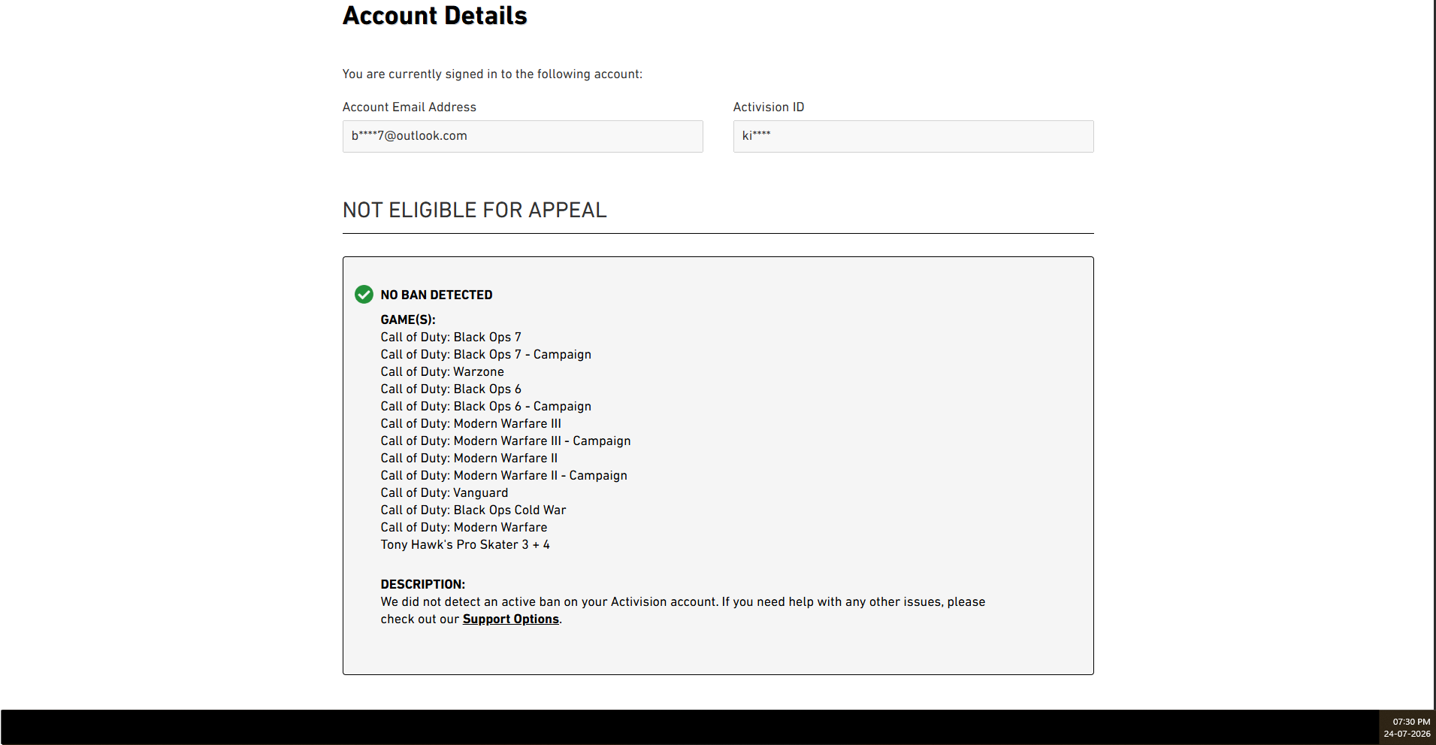The image size is (1436, 745).
Task: Click the GAME(S): label
Action: tap(408, 320)
